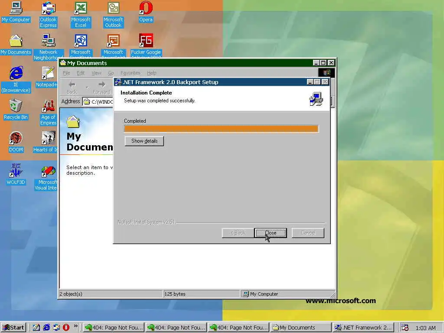Open Back history dropdown arrow
Viewport: 444px width, 333px height.
[x=87, y=87]
